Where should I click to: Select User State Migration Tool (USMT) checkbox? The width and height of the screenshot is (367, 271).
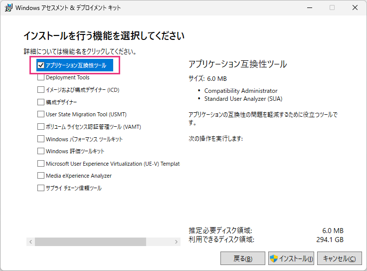click(41, 114)
